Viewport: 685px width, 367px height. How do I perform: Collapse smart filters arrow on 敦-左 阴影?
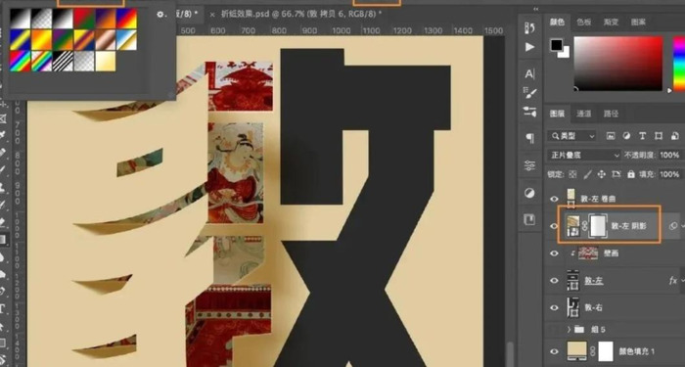tap(682, 226)
